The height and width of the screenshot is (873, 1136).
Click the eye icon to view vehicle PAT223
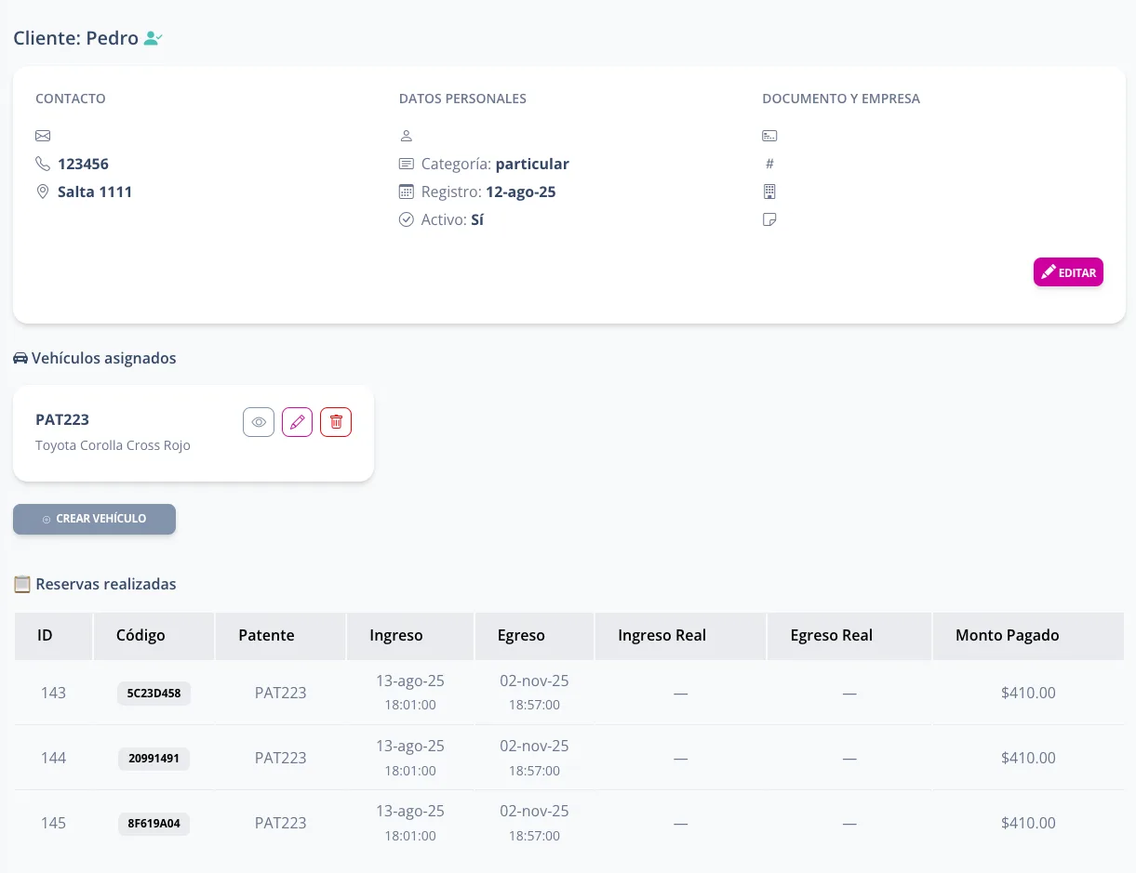point(259,422)
